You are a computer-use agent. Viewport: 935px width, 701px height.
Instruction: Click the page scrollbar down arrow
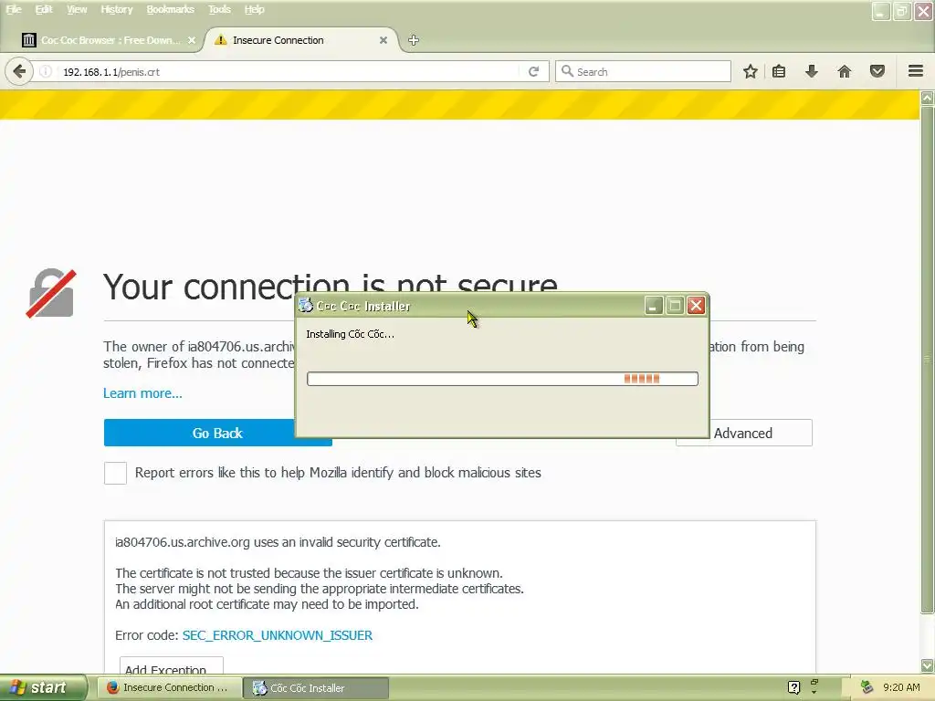(928, 665)
